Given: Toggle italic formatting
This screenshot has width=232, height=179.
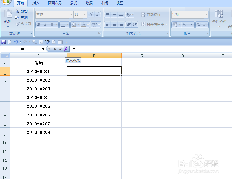Looking at the screenshot, I should click(x=45, y=25).
